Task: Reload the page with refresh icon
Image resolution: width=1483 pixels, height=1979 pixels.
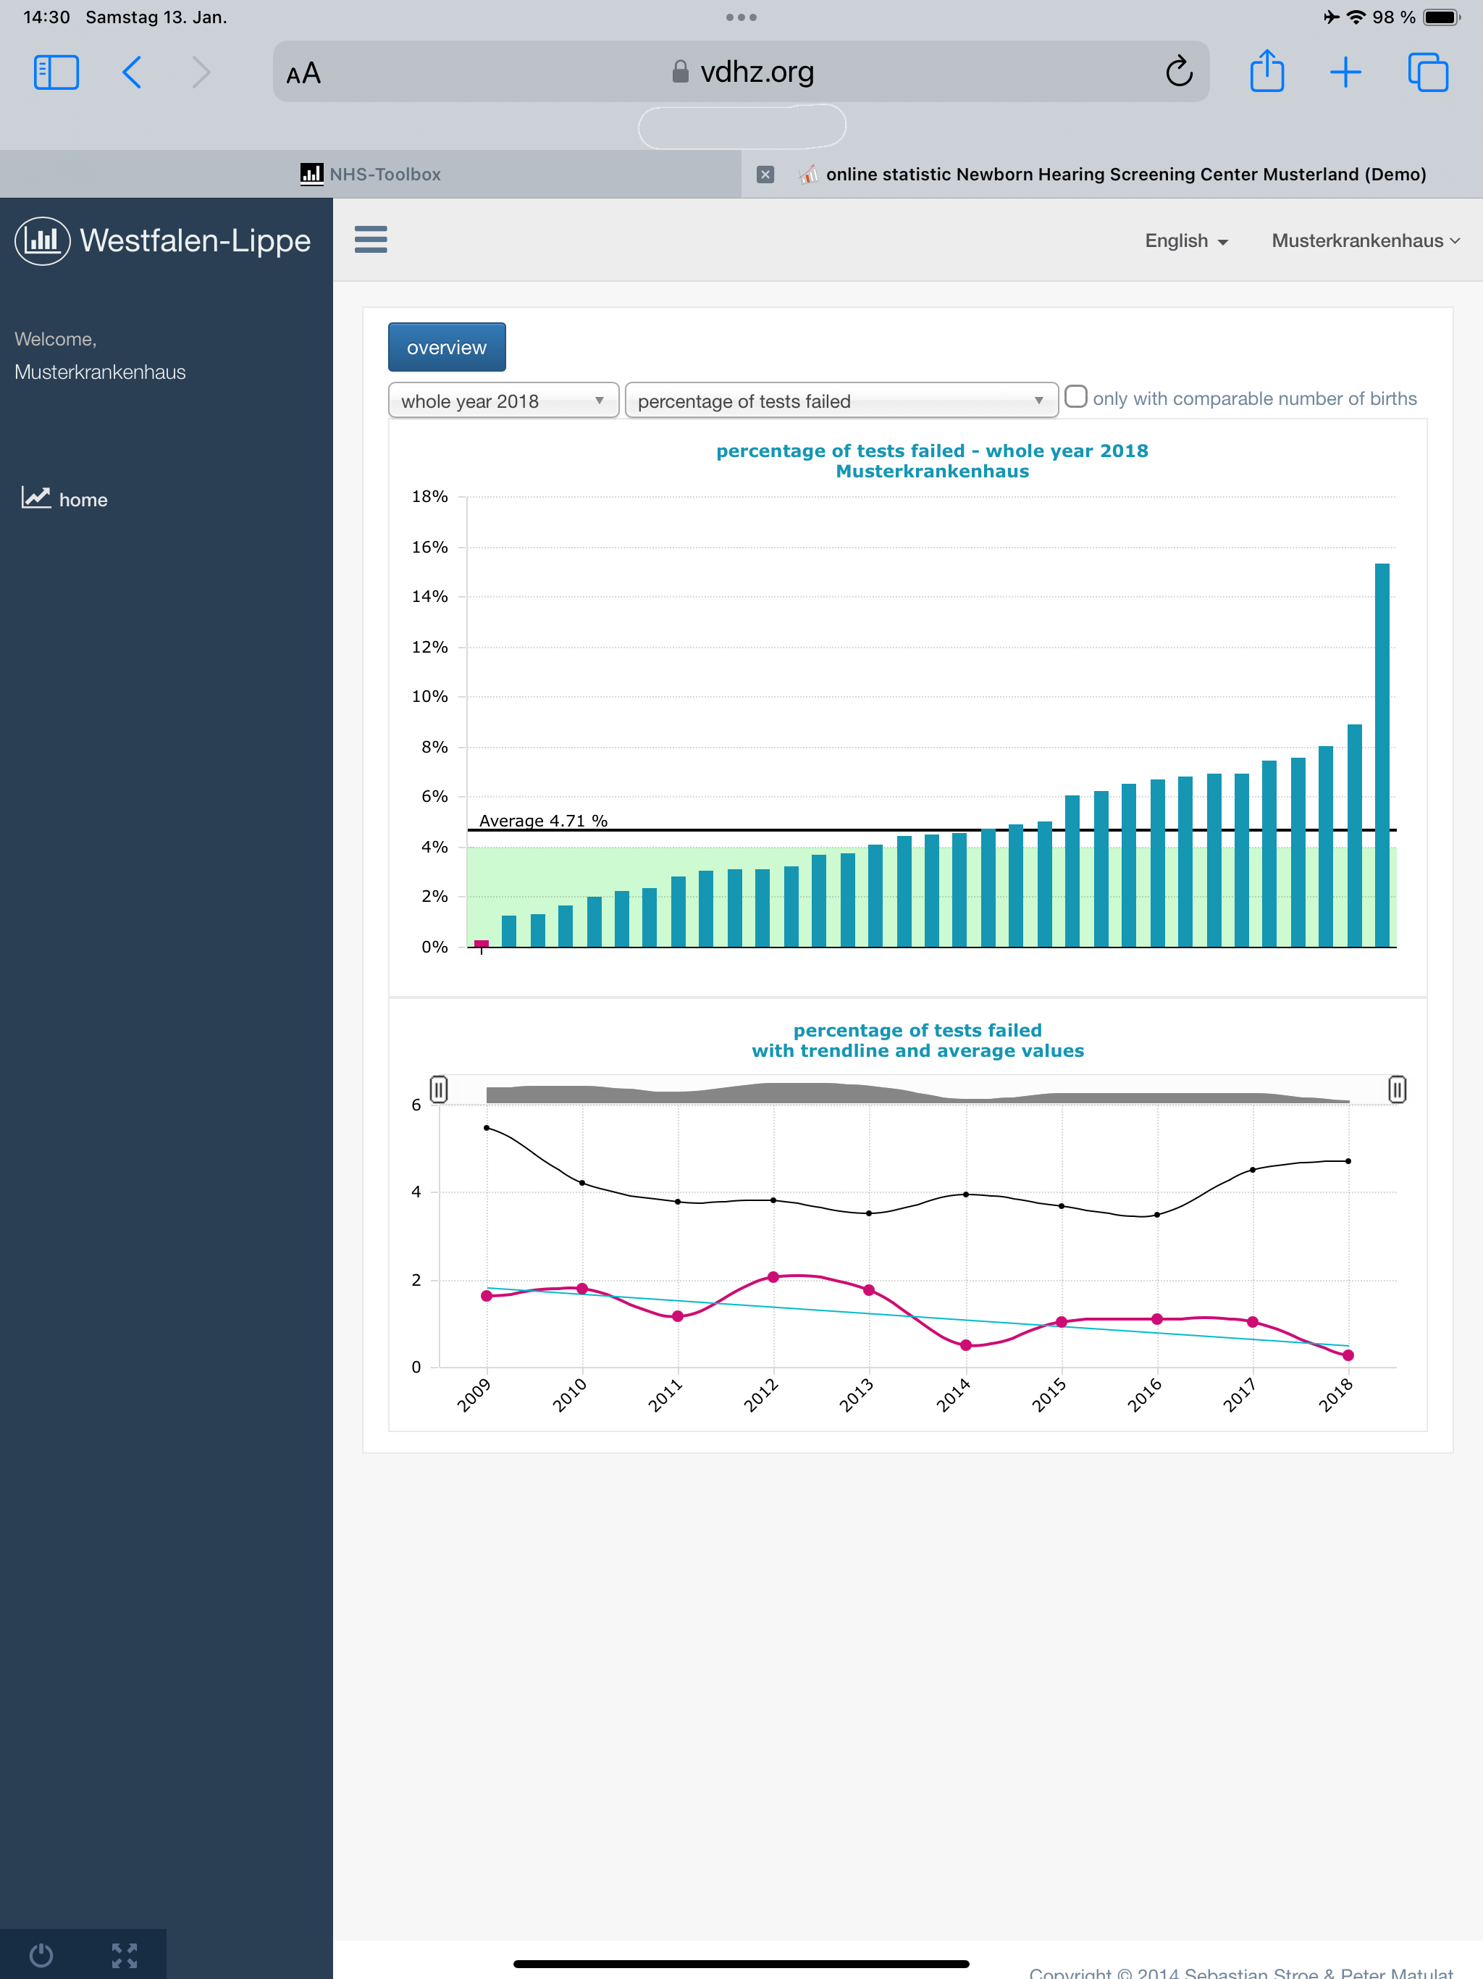Action: click(x=1178, y=72)
